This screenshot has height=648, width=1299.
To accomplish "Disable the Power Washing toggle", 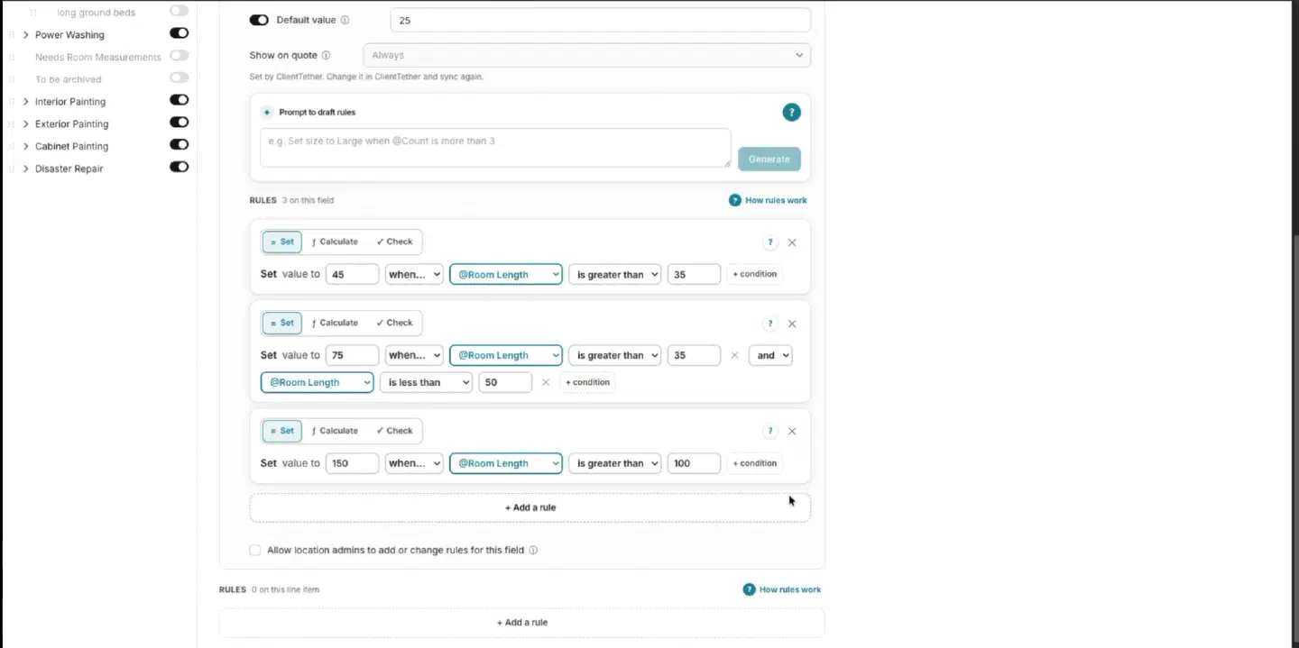I will (x=180, y=33).
